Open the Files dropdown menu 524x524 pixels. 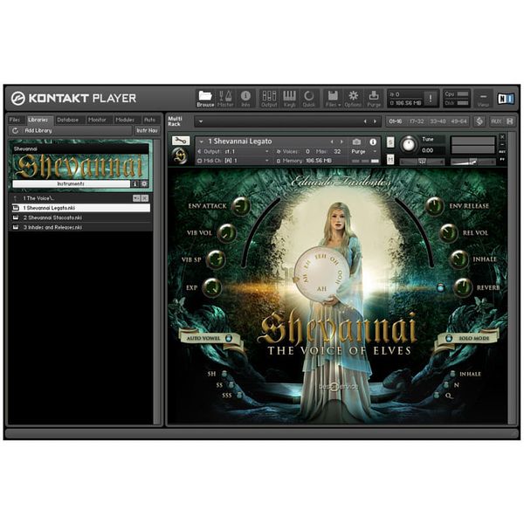click(332, 97)
